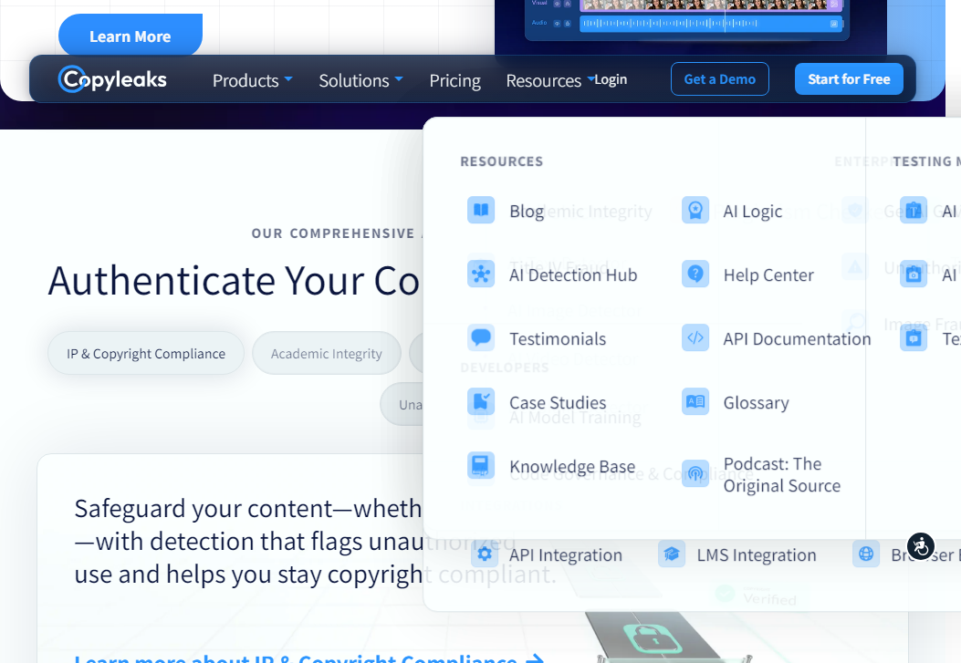961x663 pixels.
Task: Open the accessibility widget icon
Action: point(921,545)
